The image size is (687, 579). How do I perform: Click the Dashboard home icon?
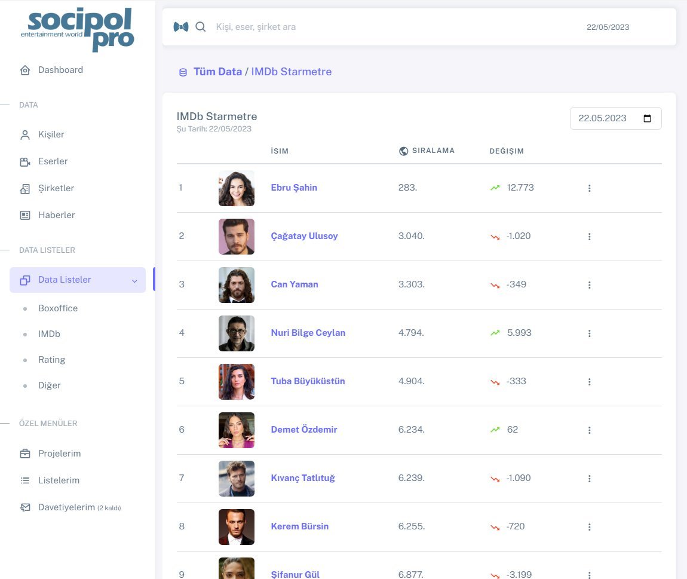(25, 70)
